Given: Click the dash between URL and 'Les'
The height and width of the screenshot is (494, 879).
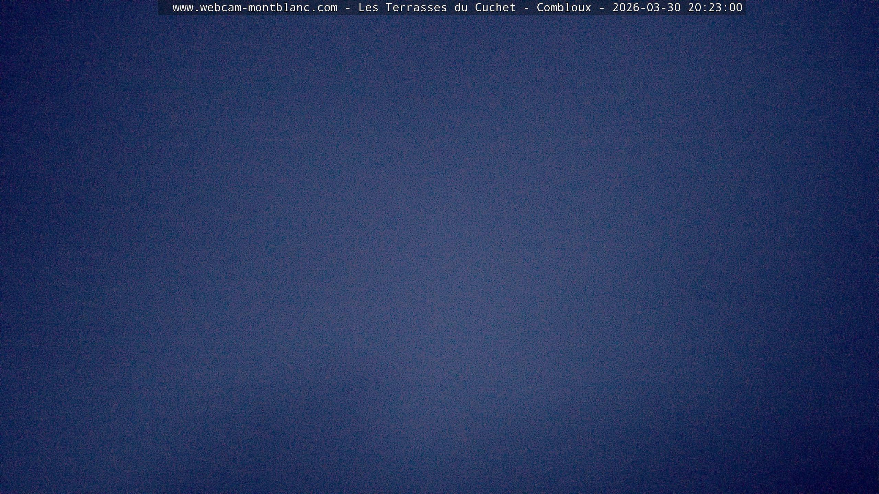Looking at the screenshot, I should click(x=347, y=8).
